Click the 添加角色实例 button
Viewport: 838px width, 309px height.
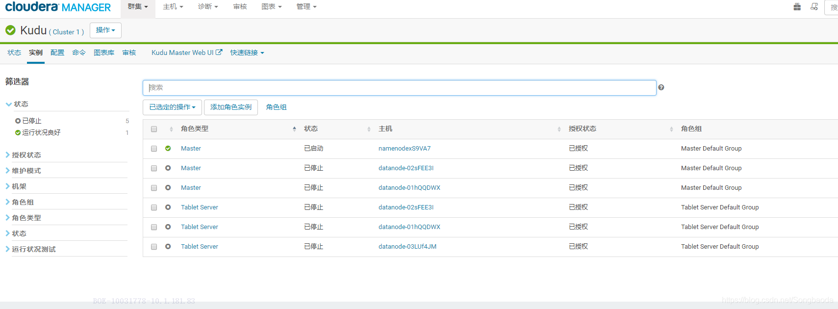[231, 107]
